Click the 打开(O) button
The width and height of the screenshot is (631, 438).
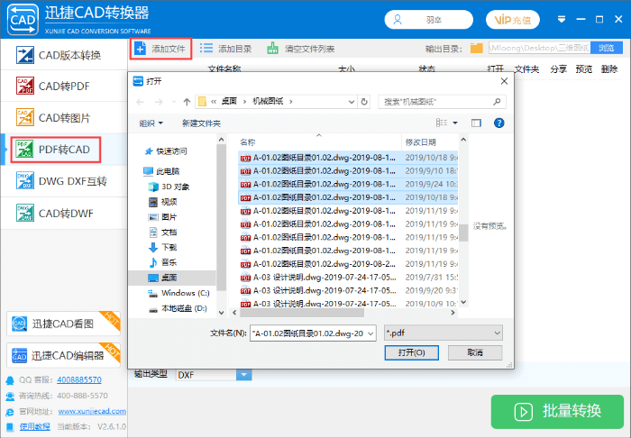pos(412,352)
